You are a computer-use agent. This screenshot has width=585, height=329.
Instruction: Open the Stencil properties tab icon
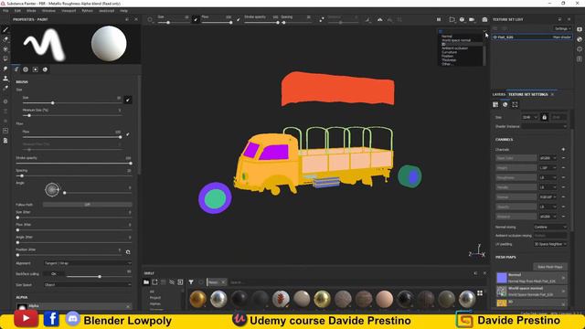(x=36, y=69)
